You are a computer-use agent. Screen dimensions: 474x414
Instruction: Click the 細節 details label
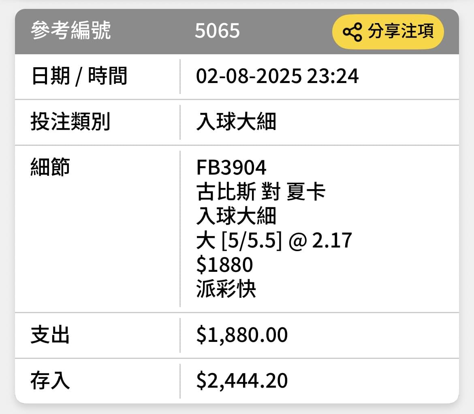tap(50, 167)
